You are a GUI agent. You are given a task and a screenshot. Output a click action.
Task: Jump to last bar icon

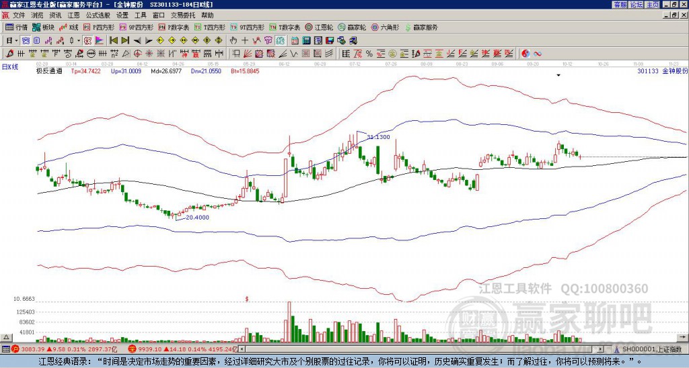click(x=125, y=41)
